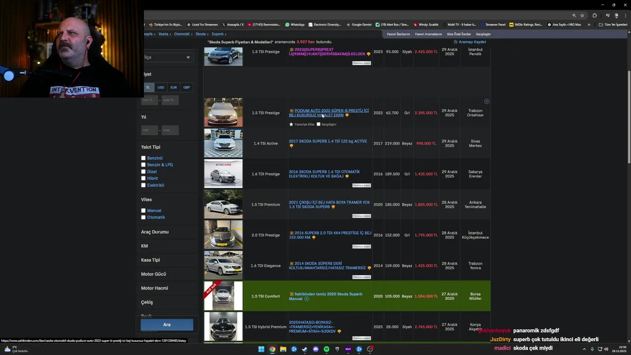The image size is (631, 355).
Task: Open IMDb Ratings bookmark
Action: [526, 25]
